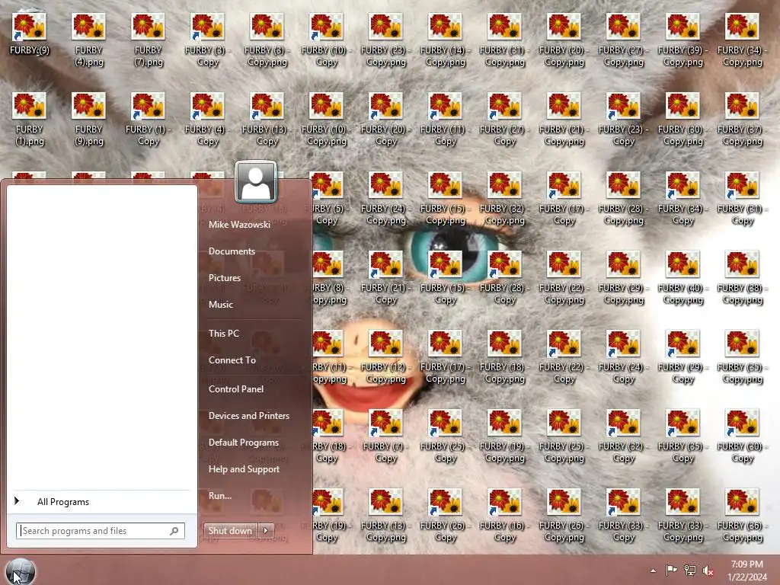Open Help and Support
This screenshot has width=780, height=585.
pos(244,469)
